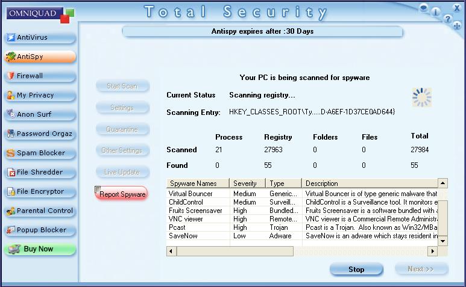Click the Registry scanned count 27963

click(x=273, y=150)
